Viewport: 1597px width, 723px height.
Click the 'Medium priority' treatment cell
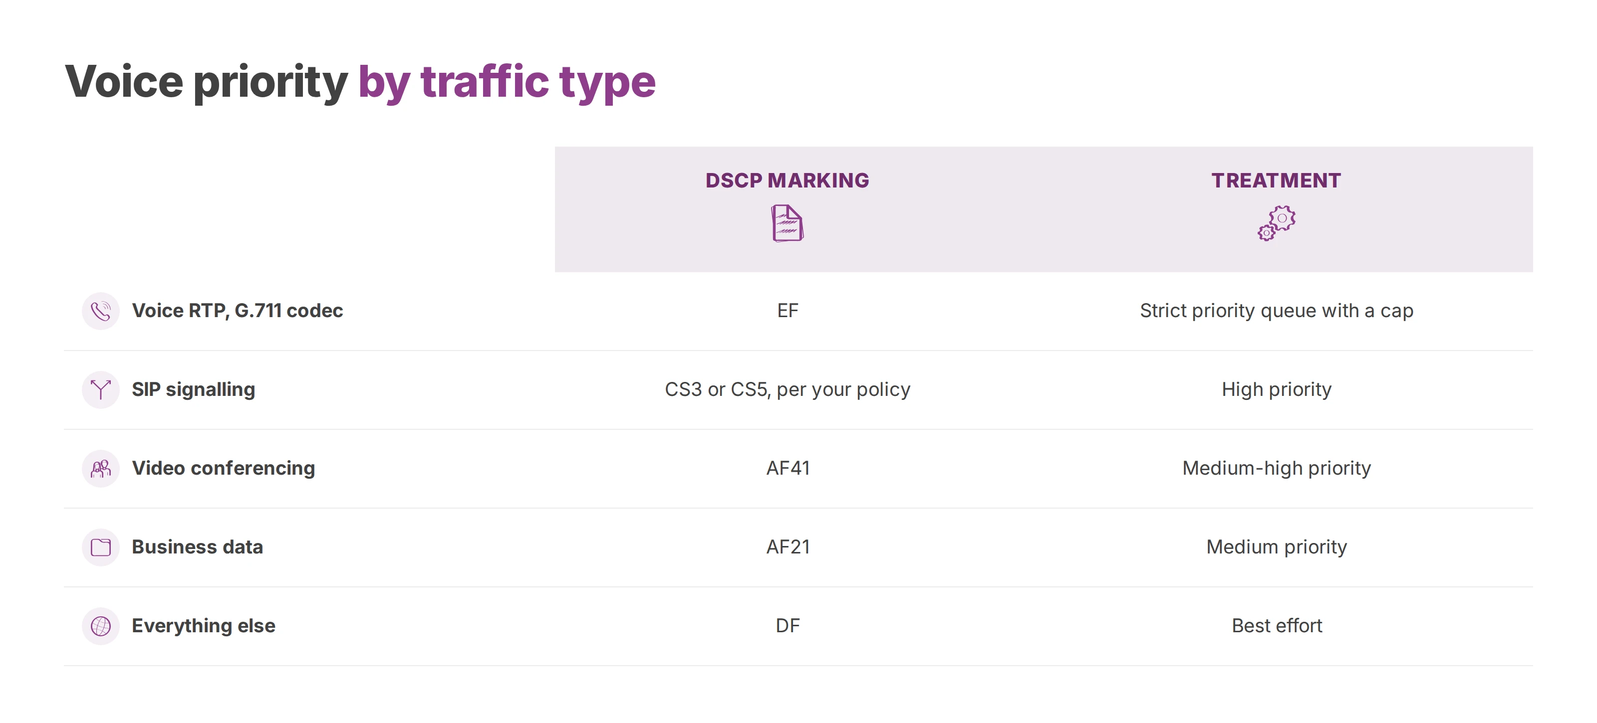click(1277, 547)
